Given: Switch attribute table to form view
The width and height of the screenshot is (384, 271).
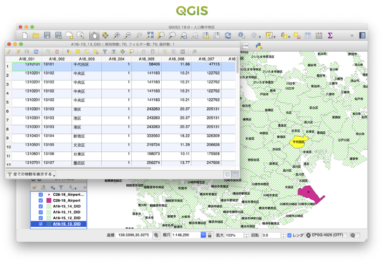Looking at the screenshot, I should [228, 174].
